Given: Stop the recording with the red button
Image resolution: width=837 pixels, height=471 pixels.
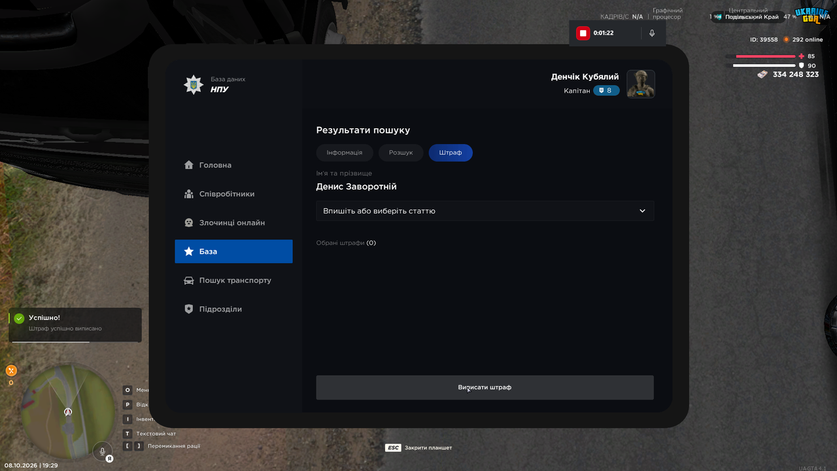Looking at the screenshot, I should 583,33.
